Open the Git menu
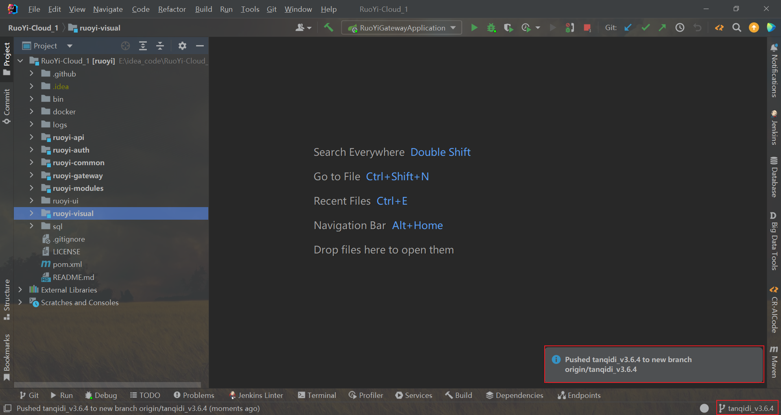781x415 pixels. (271, 9)
